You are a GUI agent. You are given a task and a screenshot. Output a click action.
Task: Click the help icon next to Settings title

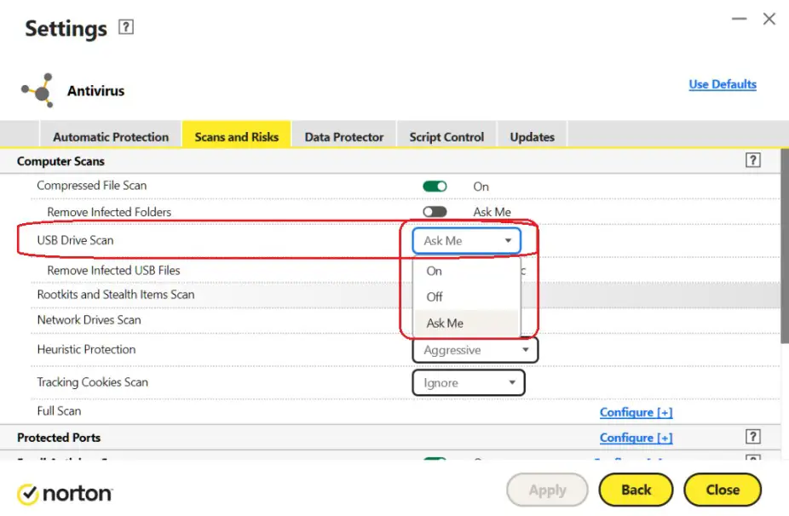126,27
